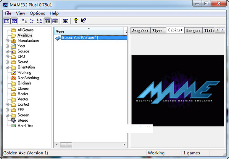
Task: Toggle the folder list pane toolbar button
Action: coord(7,21)
